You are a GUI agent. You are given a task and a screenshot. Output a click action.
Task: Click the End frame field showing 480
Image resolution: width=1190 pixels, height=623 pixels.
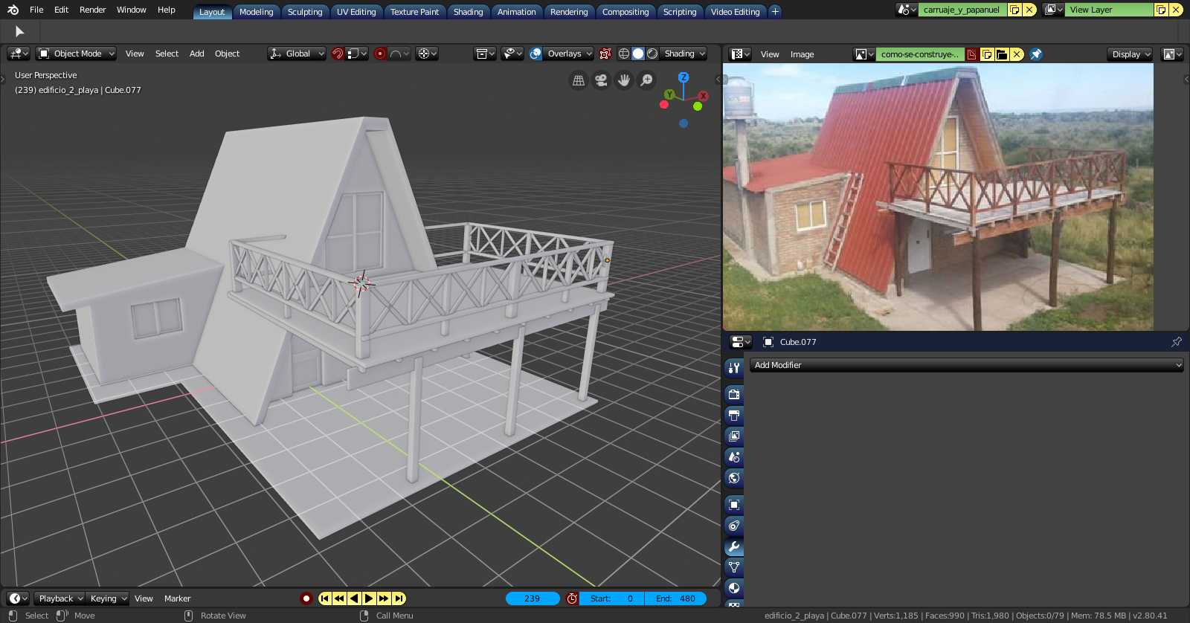(x=675, y=598)
